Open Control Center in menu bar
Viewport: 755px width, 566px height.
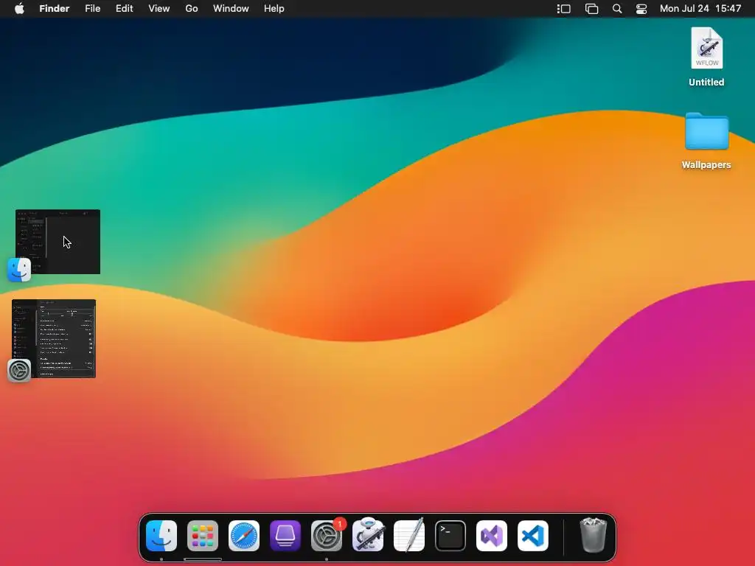(x=641, y=9)
